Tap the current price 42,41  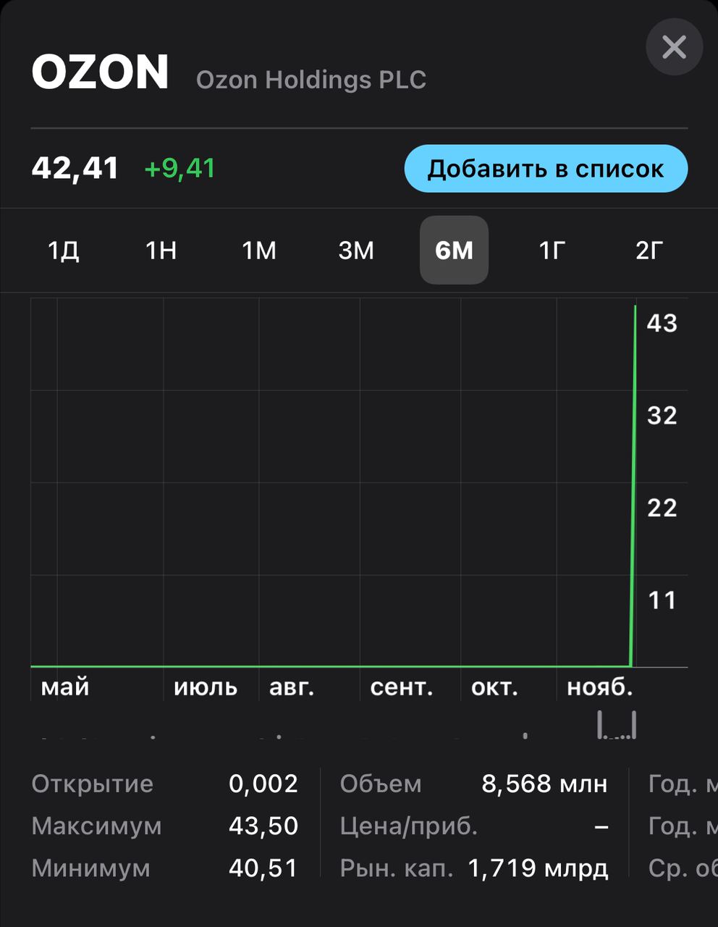75,168
